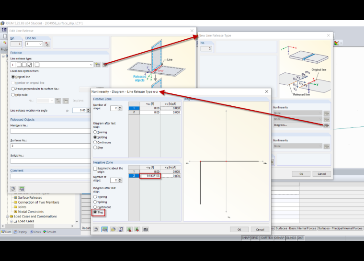The image size is (364, 261).
Task: Click the Excel export icon in Nonlinearity dialog
Action: click(x=137, y=229)
